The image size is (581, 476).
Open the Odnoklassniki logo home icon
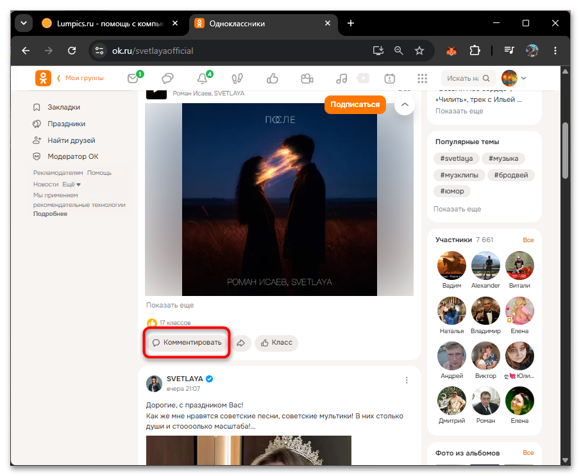tap(43, 78)
